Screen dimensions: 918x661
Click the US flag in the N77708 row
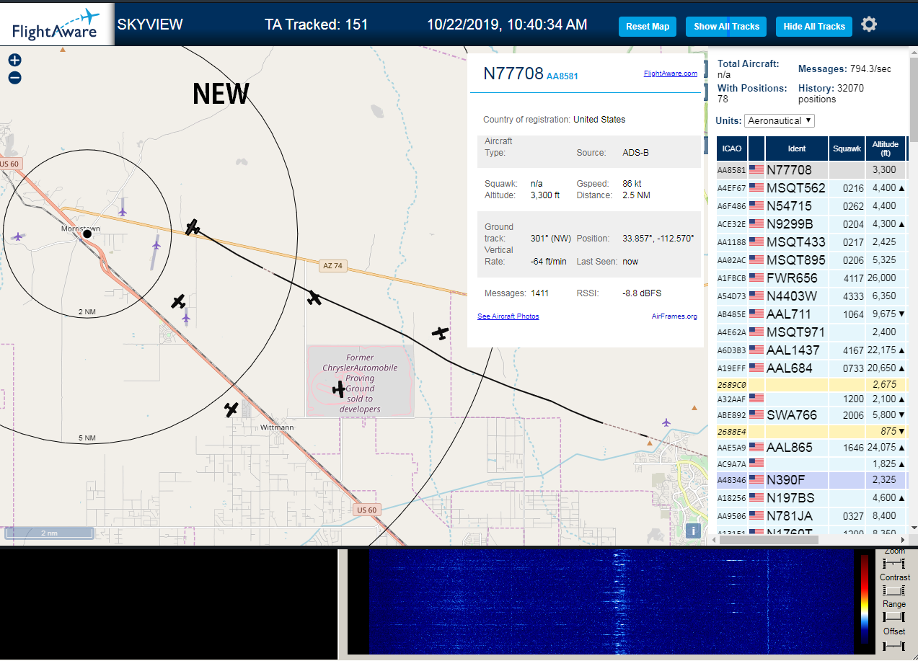(756, 170)
